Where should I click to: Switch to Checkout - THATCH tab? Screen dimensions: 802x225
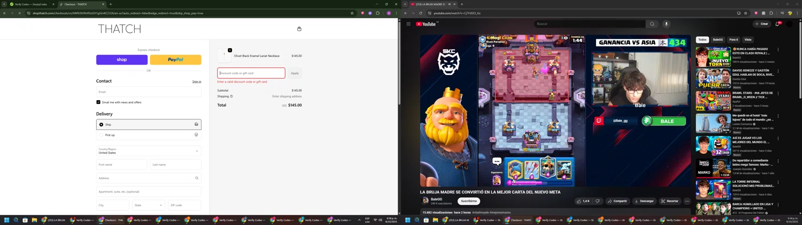click(x=82, y=4)
